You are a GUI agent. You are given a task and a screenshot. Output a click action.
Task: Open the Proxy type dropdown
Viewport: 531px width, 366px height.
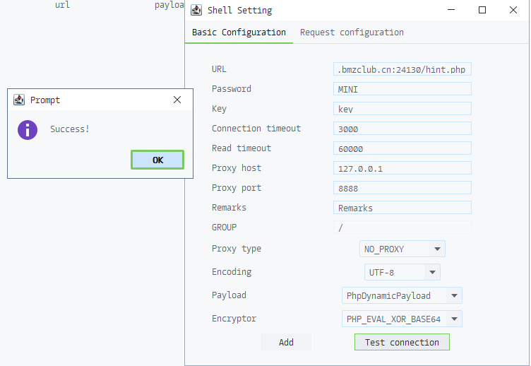coord(437,249)
